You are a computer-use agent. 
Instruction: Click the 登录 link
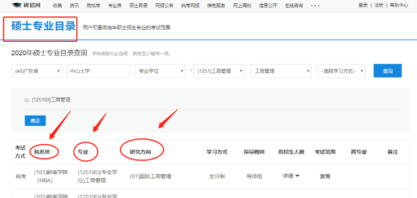tap(363, 5)
